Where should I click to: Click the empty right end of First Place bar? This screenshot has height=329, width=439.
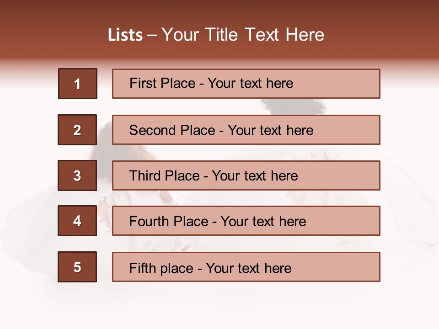[x=348, y=84]
